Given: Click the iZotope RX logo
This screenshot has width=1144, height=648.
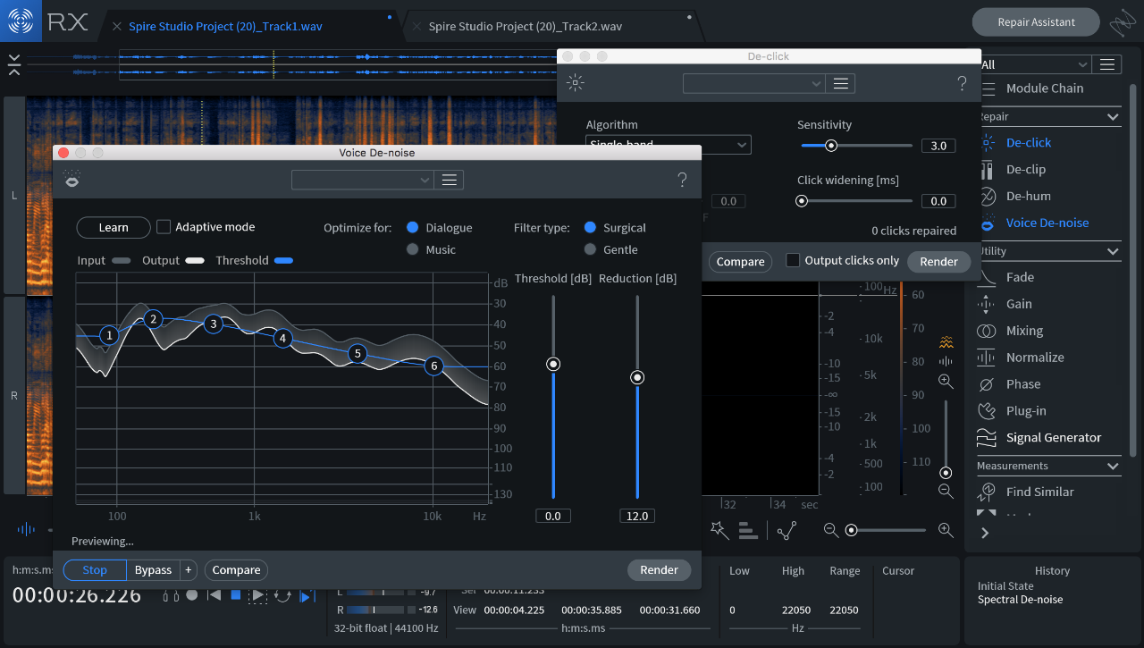Looking at the screenshot, I should pyautogui.click(x=21, y=21).
